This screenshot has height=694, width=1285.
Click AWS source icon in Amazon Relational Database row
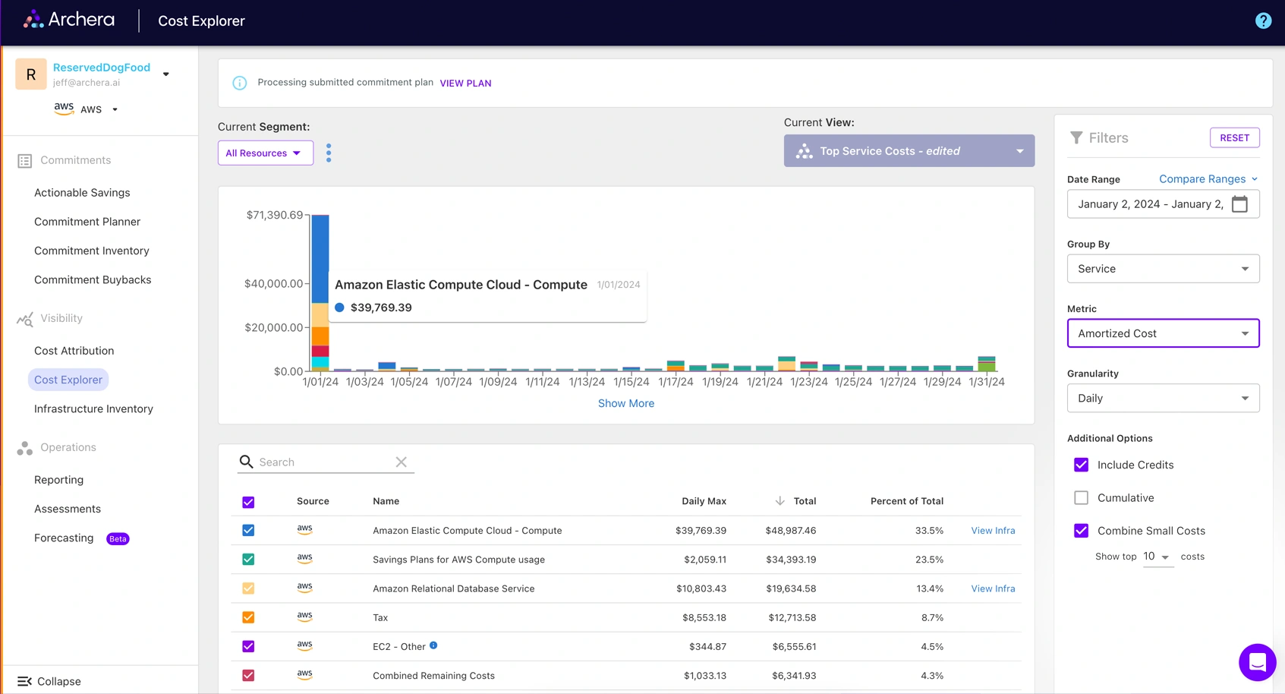(304, 588)
